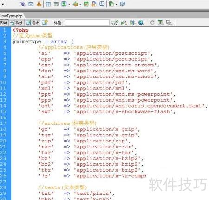The image size is (209, 200).
Task: Click the '//archives(档案类型)' comment
Action: (x=67, y=123)
